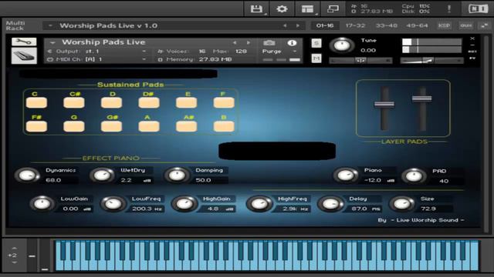Click the HighGain knob
This screenshot has height=277, width=494.
click(x=184, y=204)
